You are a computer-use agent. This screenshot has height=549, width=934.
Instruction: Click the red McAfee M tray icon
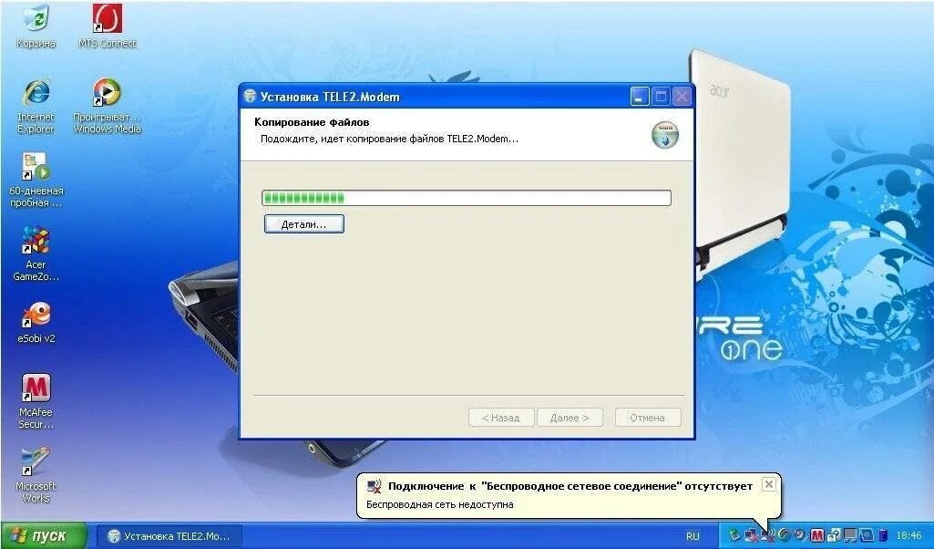[816, 535]
